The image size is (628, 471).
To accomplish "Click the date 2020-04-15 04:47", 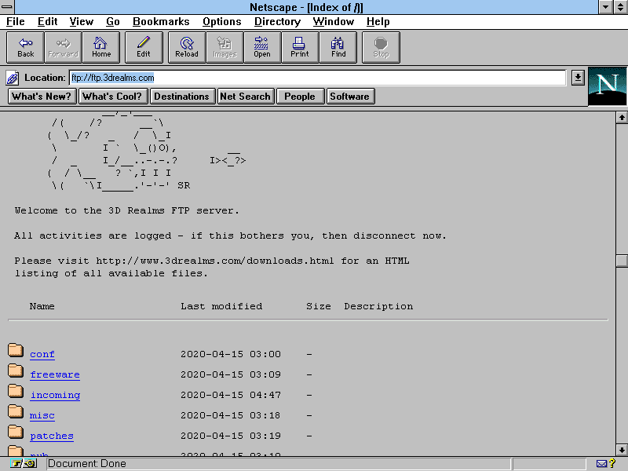I will click(231, 395).
